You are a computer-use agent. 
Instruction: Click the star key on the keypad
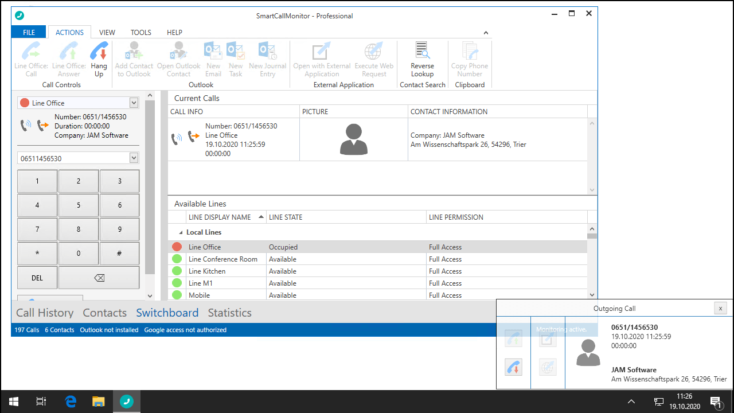[37, 254]
